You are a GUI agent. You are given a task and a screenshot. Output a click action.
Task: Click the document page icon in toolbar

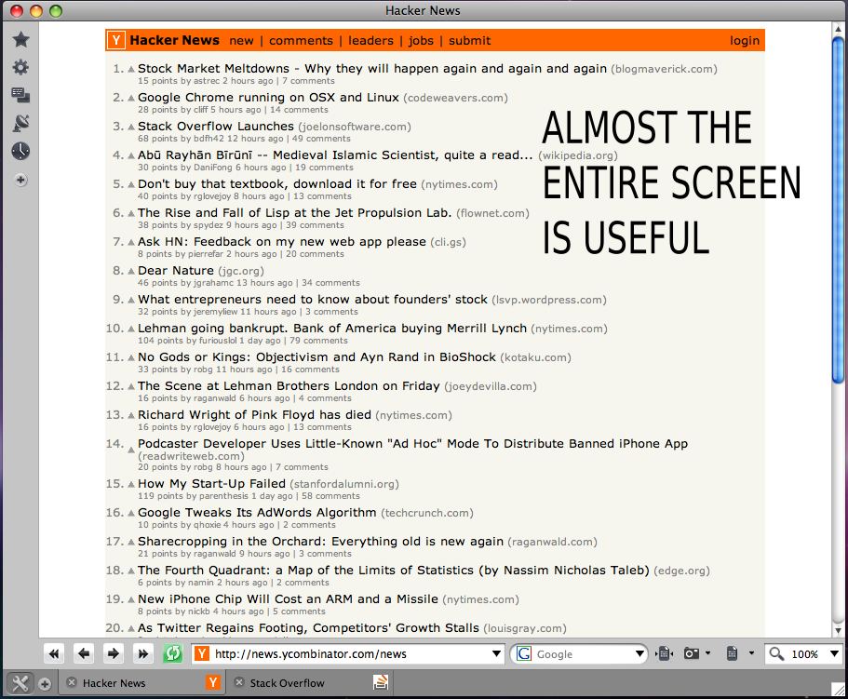pyautogui.click(x=733, y=654)
